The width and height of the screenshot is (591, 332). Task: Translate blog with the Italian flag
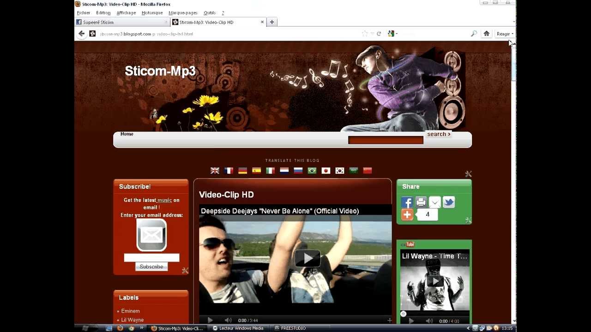(x=270, y=171)
